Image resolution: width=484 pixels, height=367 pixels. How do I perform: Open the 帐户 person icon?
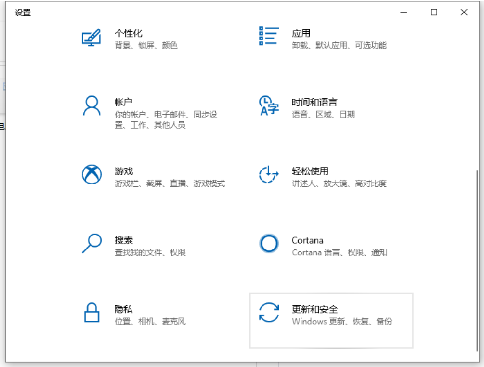[92, 105]
